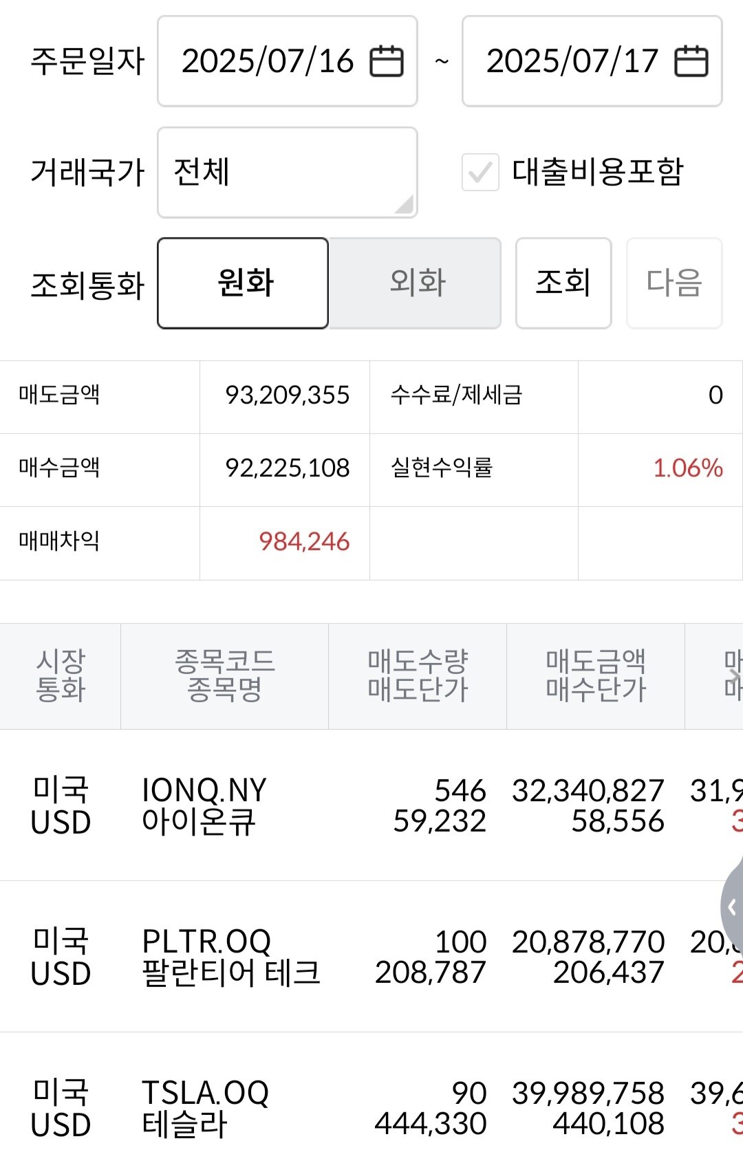The width and height of the screenshot is (743, 1150).
Task: Click the 다음 next button
Action: [674, 283]
